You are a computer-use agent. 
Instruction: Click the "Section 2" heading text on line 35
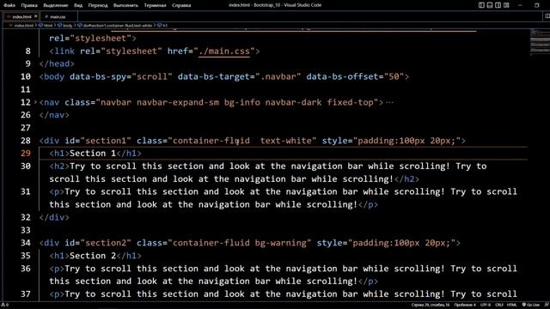pos(93,256)
